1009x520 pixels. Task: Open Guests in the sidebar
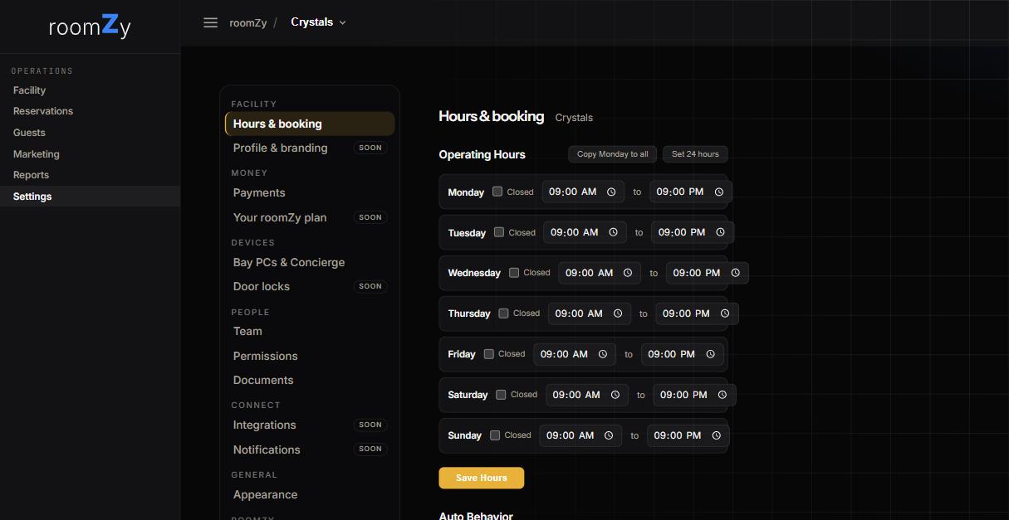[30, 133]
